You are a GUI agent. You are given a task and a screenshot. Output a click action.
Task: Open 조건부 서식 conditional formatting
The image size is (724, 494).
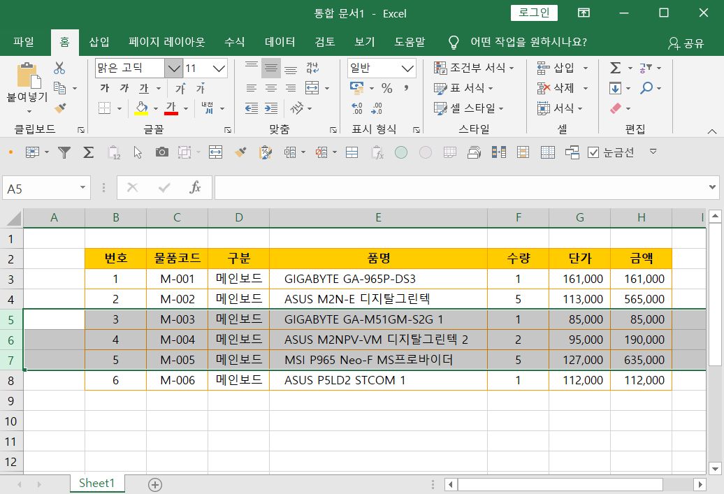474,68
